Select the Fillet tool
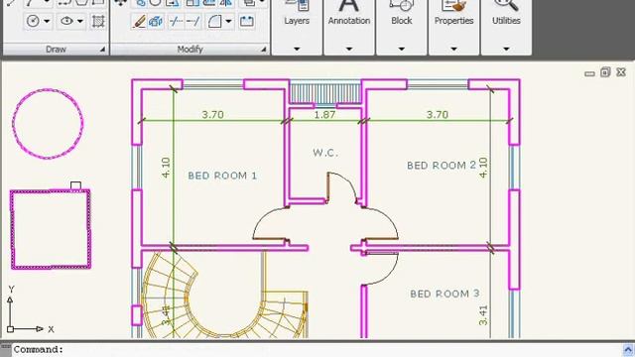This screenshot has width=635, height=357. [x=214, y=21]
